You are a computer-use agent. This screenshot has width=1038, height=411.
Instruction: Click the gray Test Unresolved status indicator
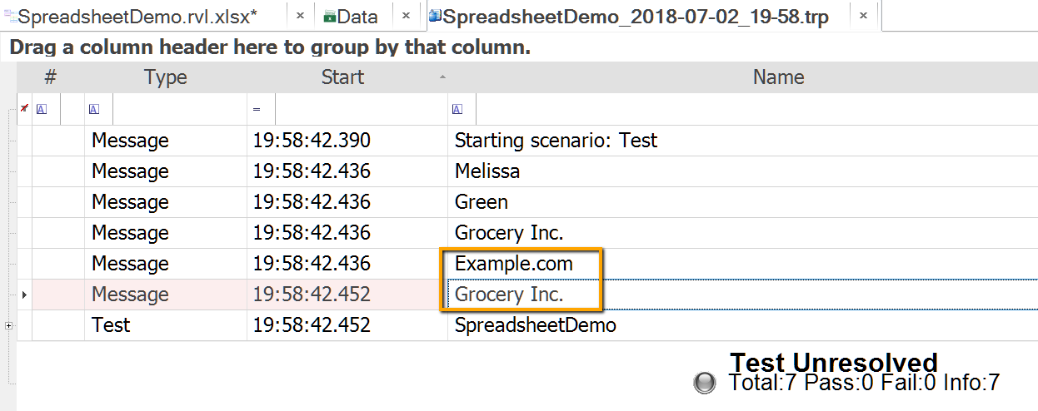click(x=705, y=383)
